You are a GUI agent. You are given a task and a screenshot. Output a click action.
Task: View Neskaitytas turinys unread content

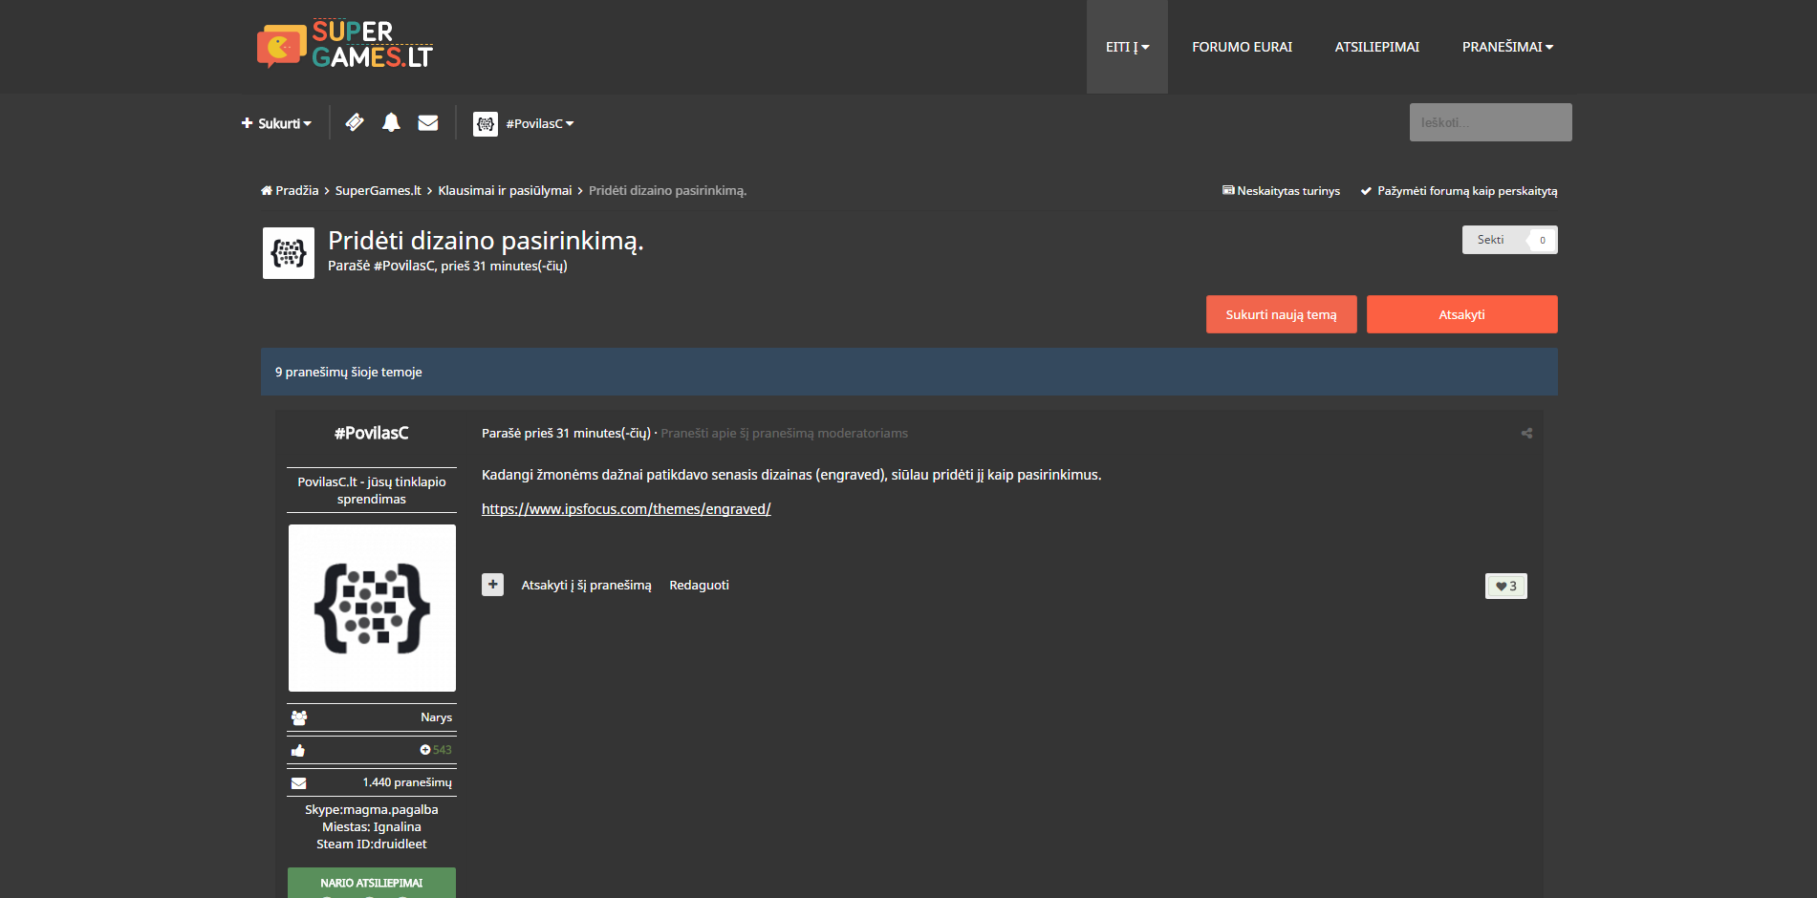(x=1281, y=191)
